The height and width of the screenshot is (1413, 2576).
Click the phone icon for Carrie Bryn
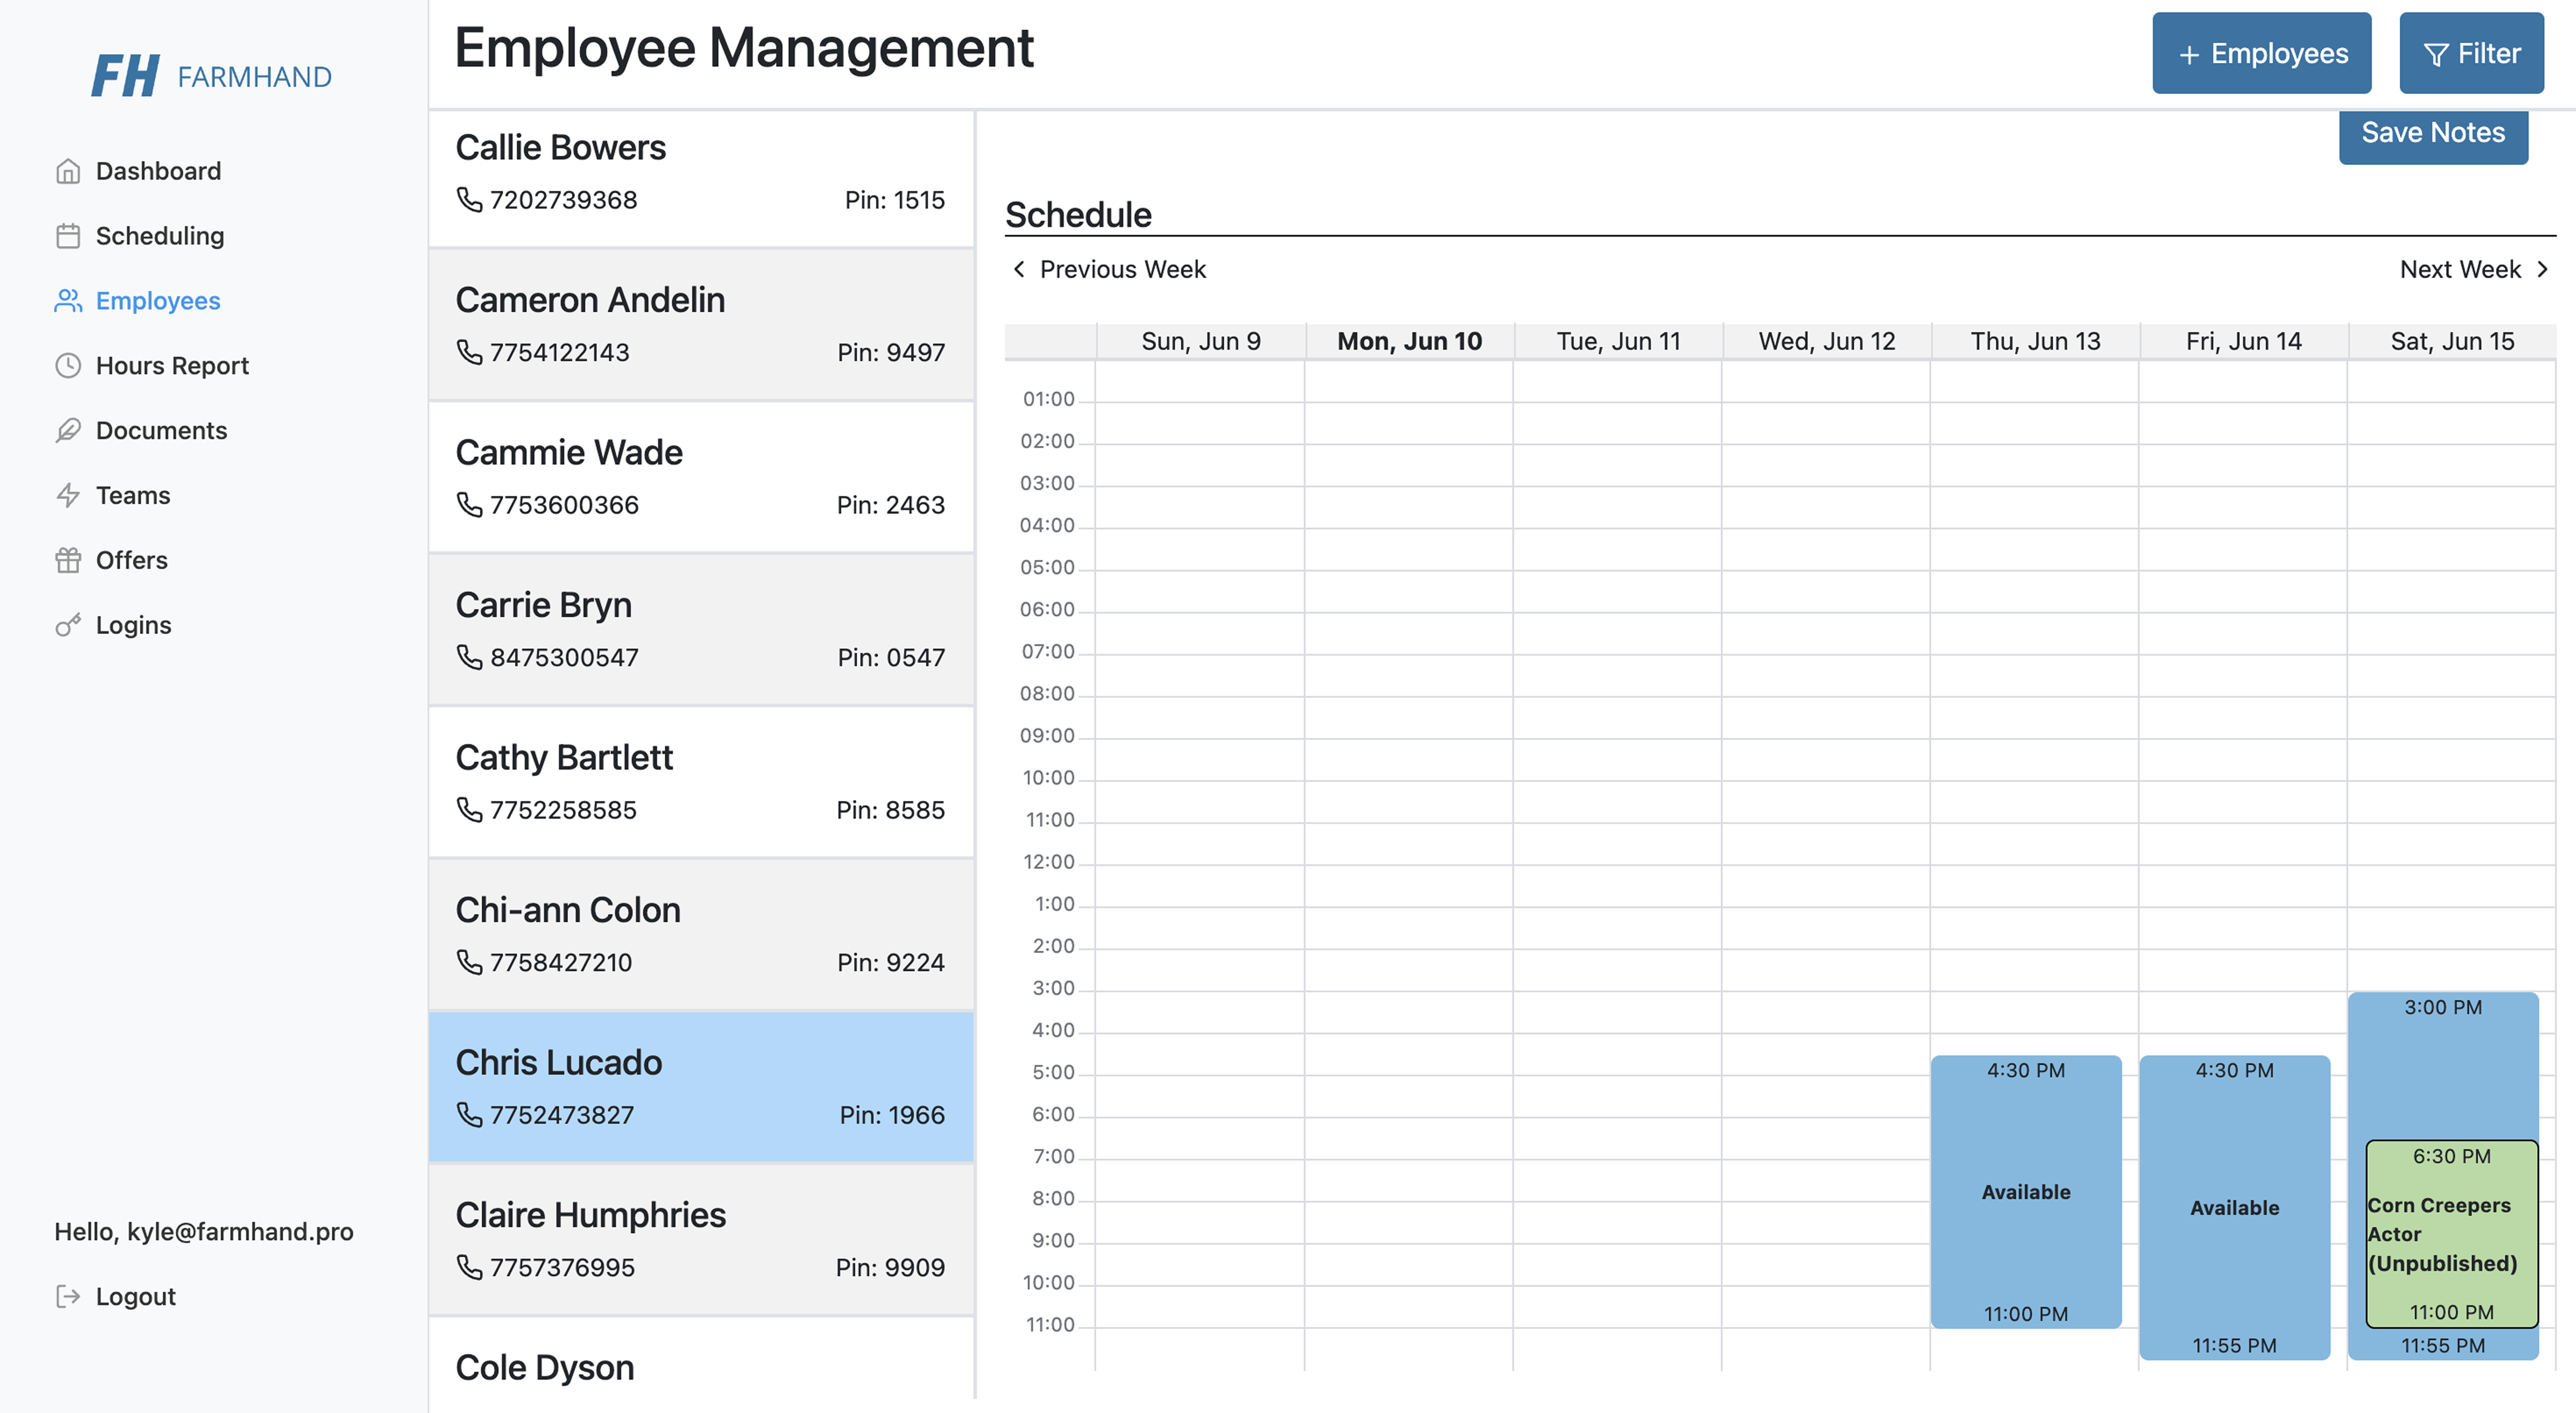click(x=469, y=657)
